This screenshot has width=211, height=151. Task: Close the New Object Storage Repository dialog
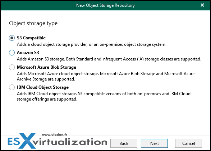point(202,5)
